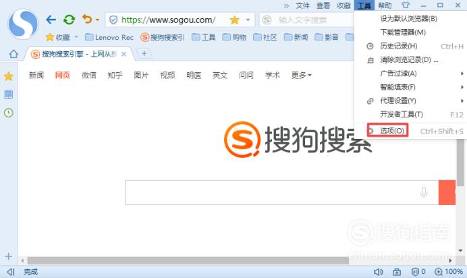The height and width of the screenshot is (278, 467).
Task: Open the 查看 menu
Action: click(323, 5)
